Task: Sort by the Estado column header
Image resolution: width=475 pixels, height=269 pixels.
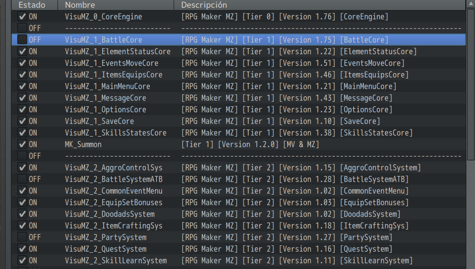Action: tap(34, 5)
